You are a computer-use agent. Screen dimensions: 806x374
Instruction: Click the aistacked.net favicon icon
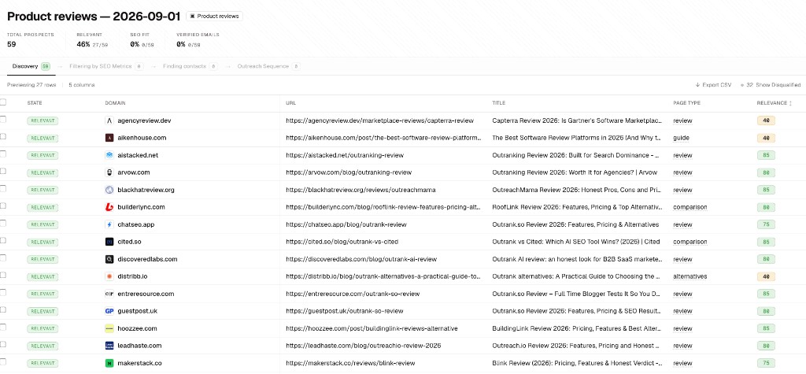click(109, 155)
